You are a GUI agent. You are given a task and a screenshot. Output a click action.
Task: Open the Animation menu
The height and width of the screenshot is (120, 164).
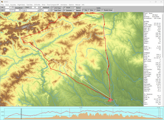tap(64, 5)
